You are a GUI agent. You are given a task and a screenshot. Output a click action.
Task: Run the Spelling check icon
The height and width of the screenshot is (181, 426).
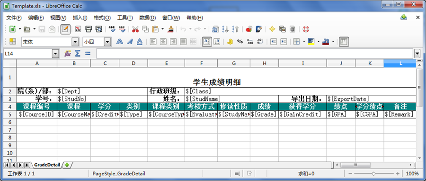click(x=112, y=29)
